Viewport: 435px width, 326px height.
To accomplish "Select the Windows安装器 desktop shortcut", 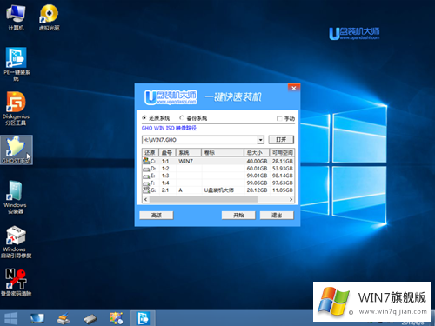I will tap(15, 197).
